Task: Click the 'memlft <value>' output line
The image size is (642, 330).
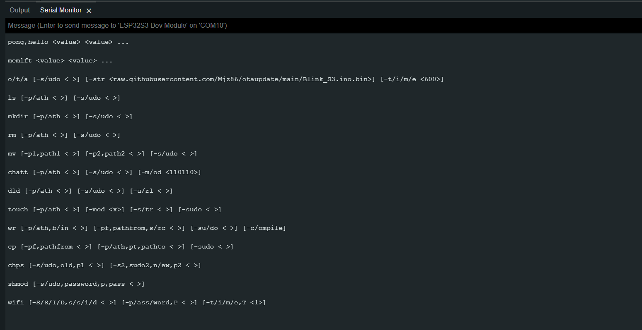Action: (x=60, y=61)
